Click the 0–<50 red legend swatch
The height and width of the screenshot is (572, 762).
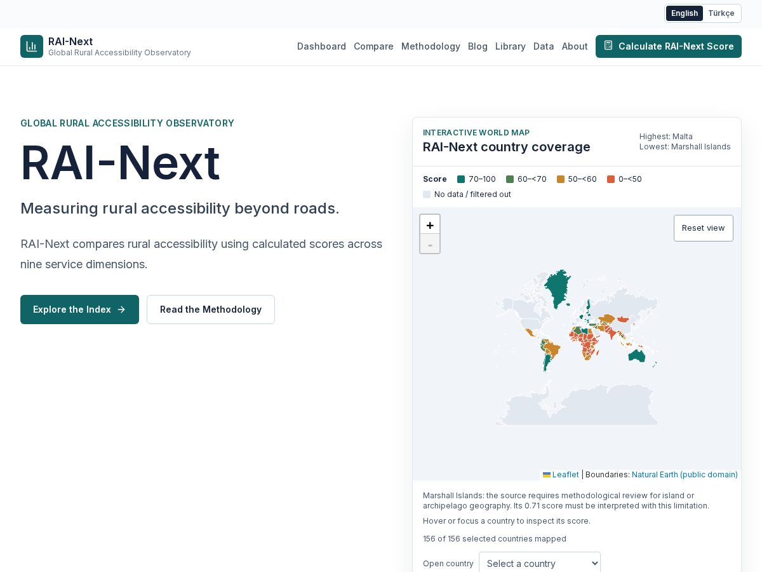click(611, 179)
